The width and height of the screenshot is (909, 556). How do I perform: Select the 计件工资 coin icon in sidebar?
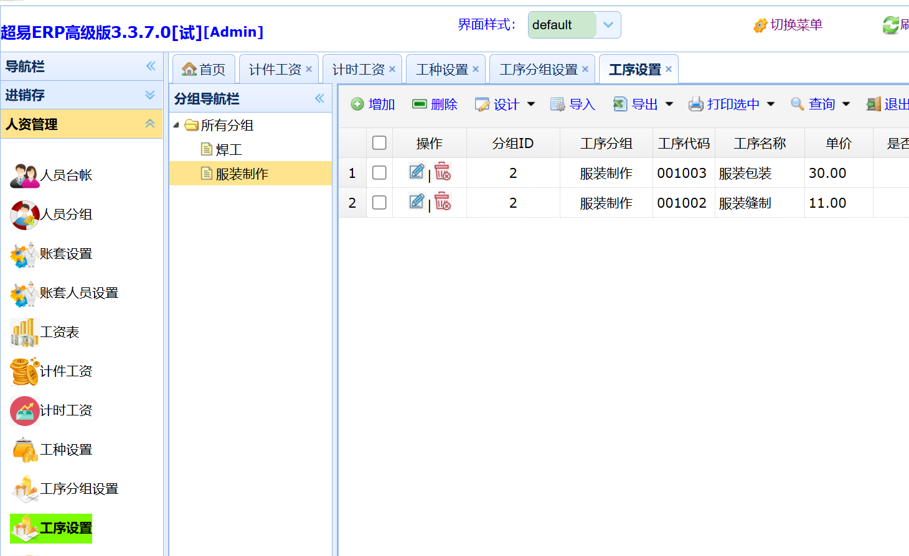point(24,371)
